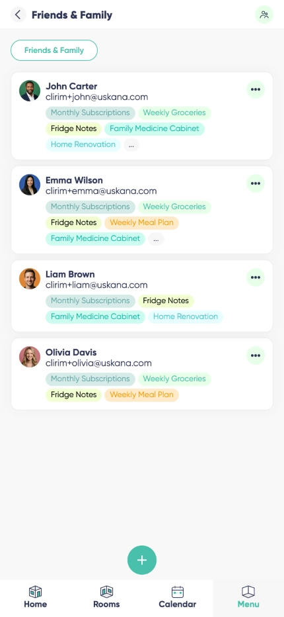Switch to the Rooms tab
This screenshot has height=617, width=284.
106,597
